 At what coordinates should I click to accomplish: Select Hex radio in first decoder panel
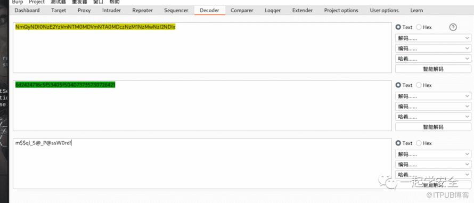424,27
